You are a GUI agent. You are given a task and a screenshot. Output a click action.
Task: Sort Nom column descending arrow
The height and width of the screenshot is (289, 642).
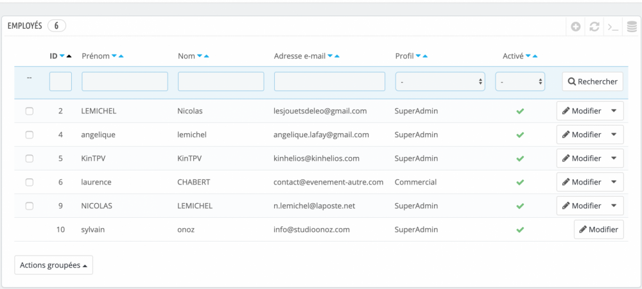click(x=200, y=56)
